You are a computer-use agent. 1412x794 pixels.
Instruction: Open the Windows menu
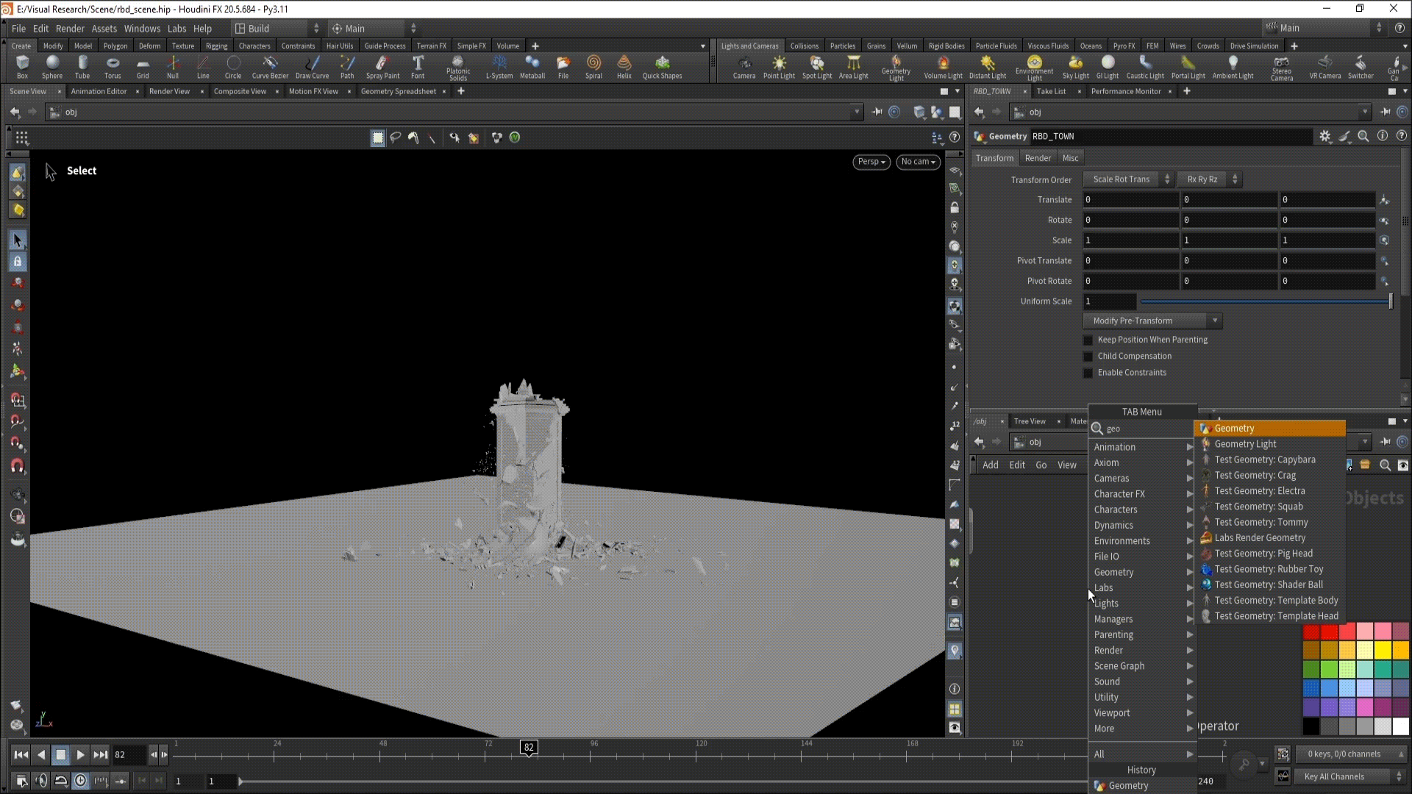142,29
